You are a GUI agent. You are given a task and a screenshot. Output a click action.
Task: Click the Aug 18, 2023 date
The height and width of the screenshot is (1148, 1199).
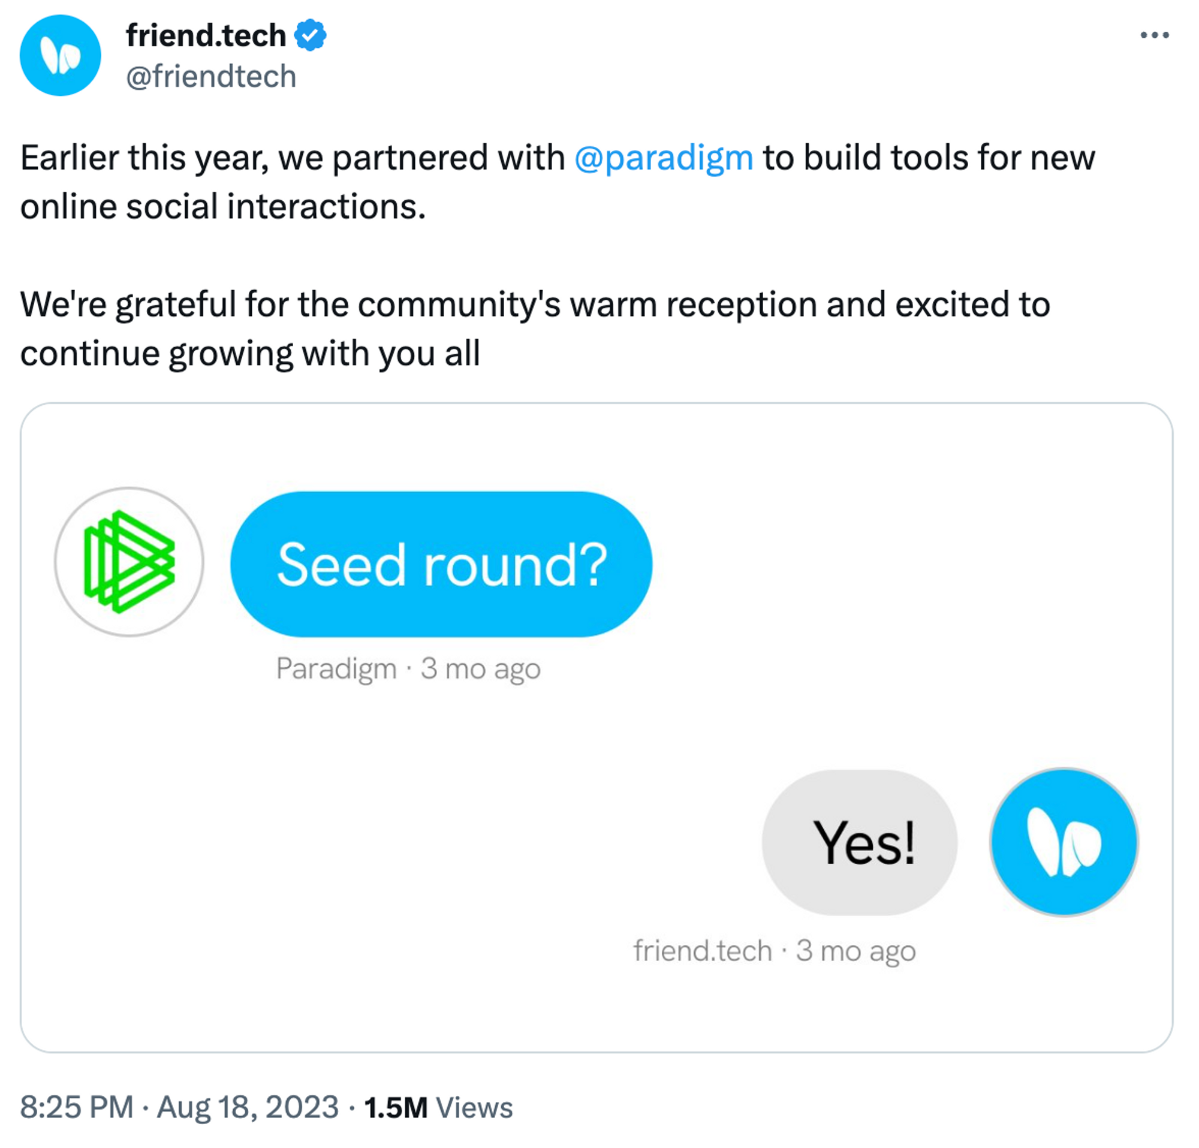click(248, 1107)
